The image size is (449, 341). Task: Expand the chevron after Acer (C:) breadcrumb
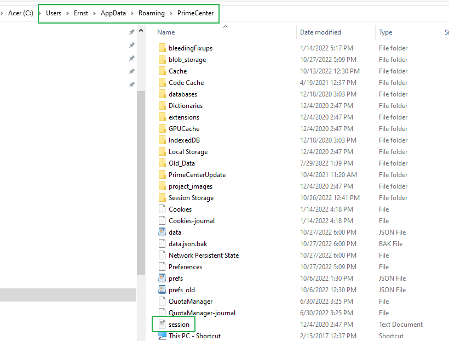[x=40, y=13]
